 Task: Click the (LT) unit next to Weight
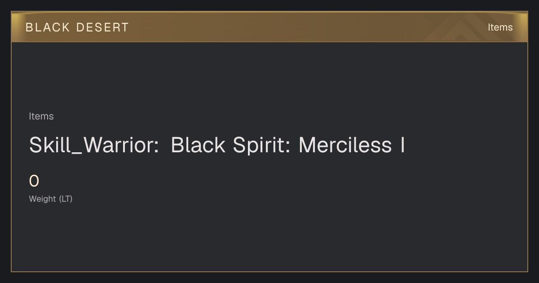coord(66,199)
